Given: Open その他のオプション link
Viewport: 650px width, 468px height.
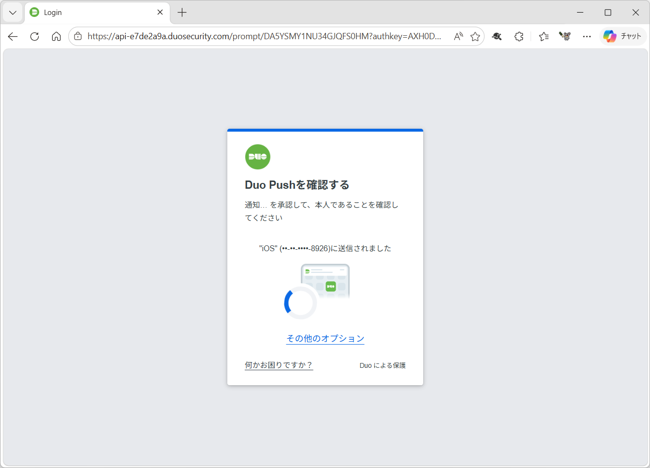Looking at the screenshot, I should coord(325,338).
